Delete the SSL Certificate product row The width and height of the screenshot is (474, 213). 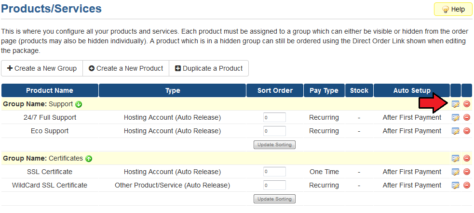467,172
